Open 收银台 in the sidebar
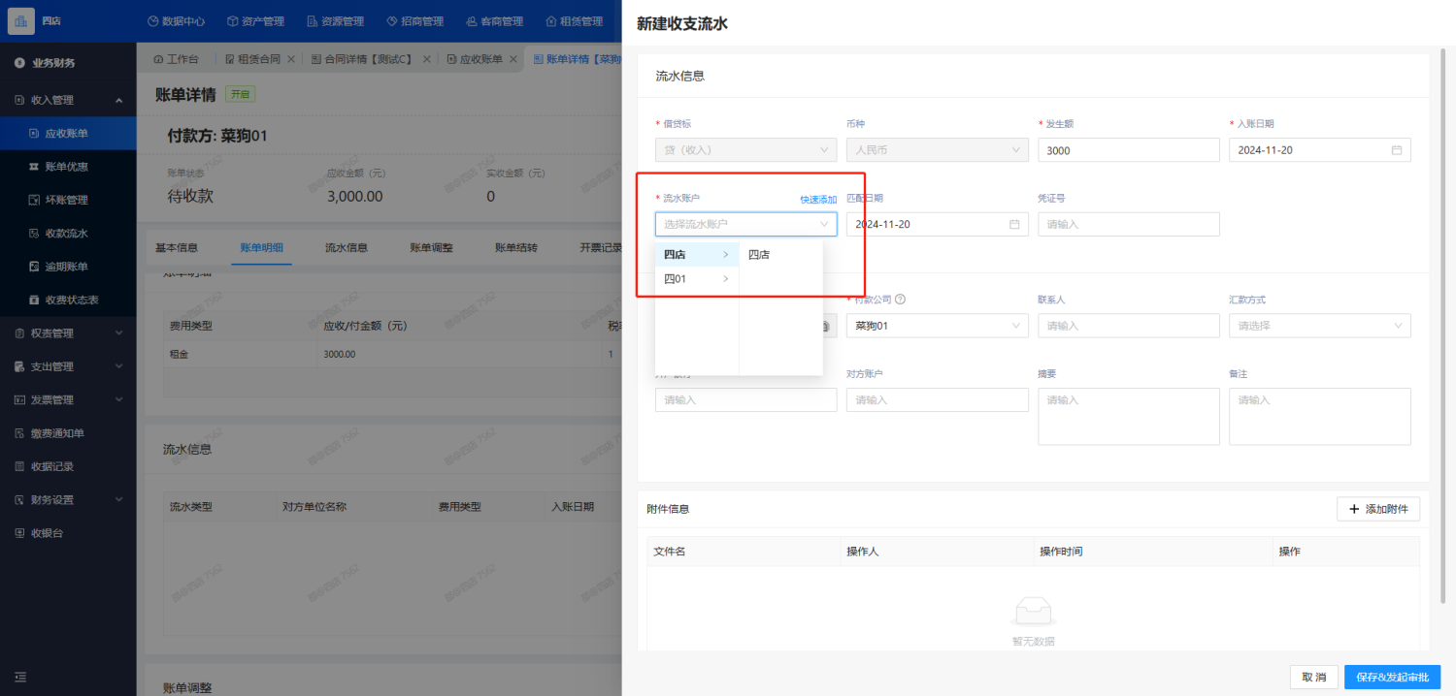The image size is (1456, 696). tap(68, 533)
